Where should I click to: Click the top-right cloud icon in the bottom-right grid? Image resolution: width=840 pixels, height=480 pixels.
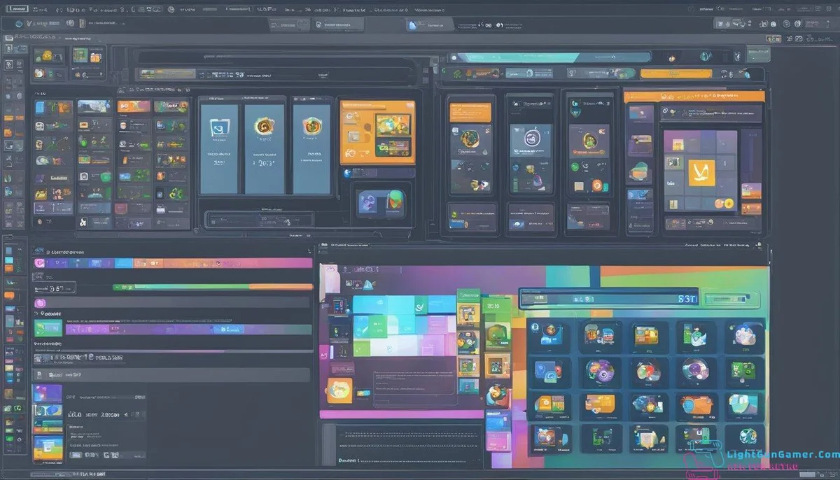pos(744,335)
